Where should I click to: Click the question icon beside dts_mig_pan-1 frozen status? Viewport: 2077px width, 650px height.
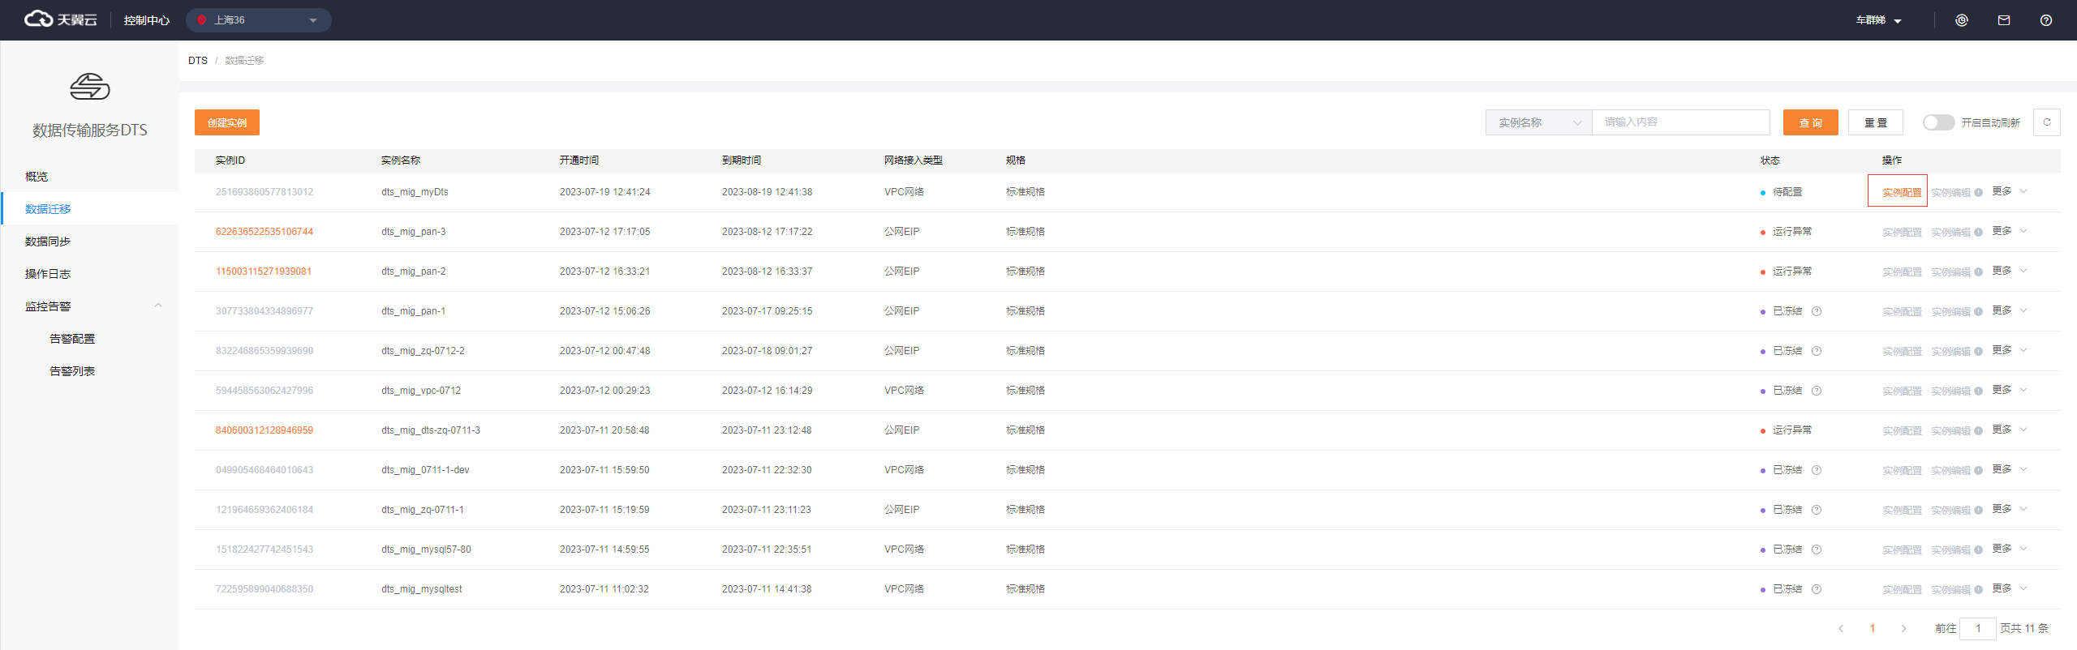point(1817,311)
